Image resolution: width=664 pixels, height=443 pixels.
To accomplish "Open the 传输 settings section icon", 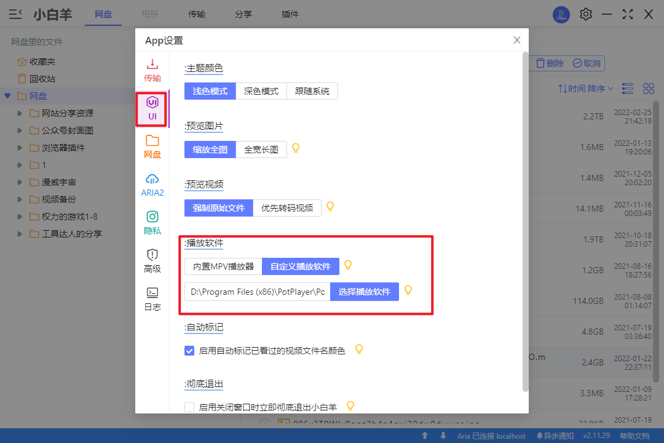I will point(152,65).
